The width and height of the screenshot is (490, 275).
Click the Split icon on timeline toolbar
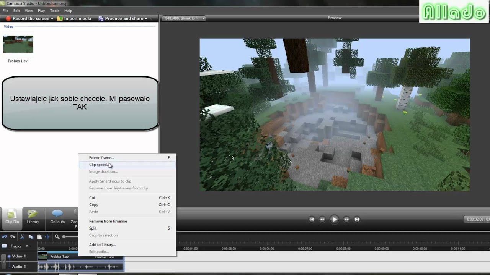(x=47, y=237)
